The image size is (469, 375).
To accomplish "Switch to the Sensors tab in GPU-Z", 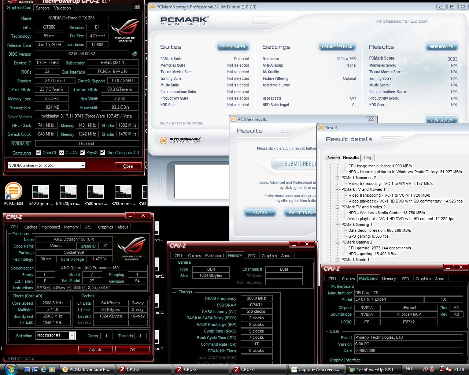I will pyautogui.click(x=43, y=8).
